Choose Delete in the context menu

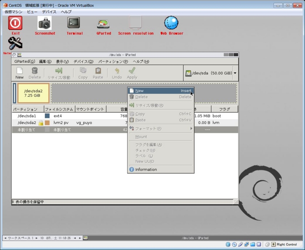[161, 97]
